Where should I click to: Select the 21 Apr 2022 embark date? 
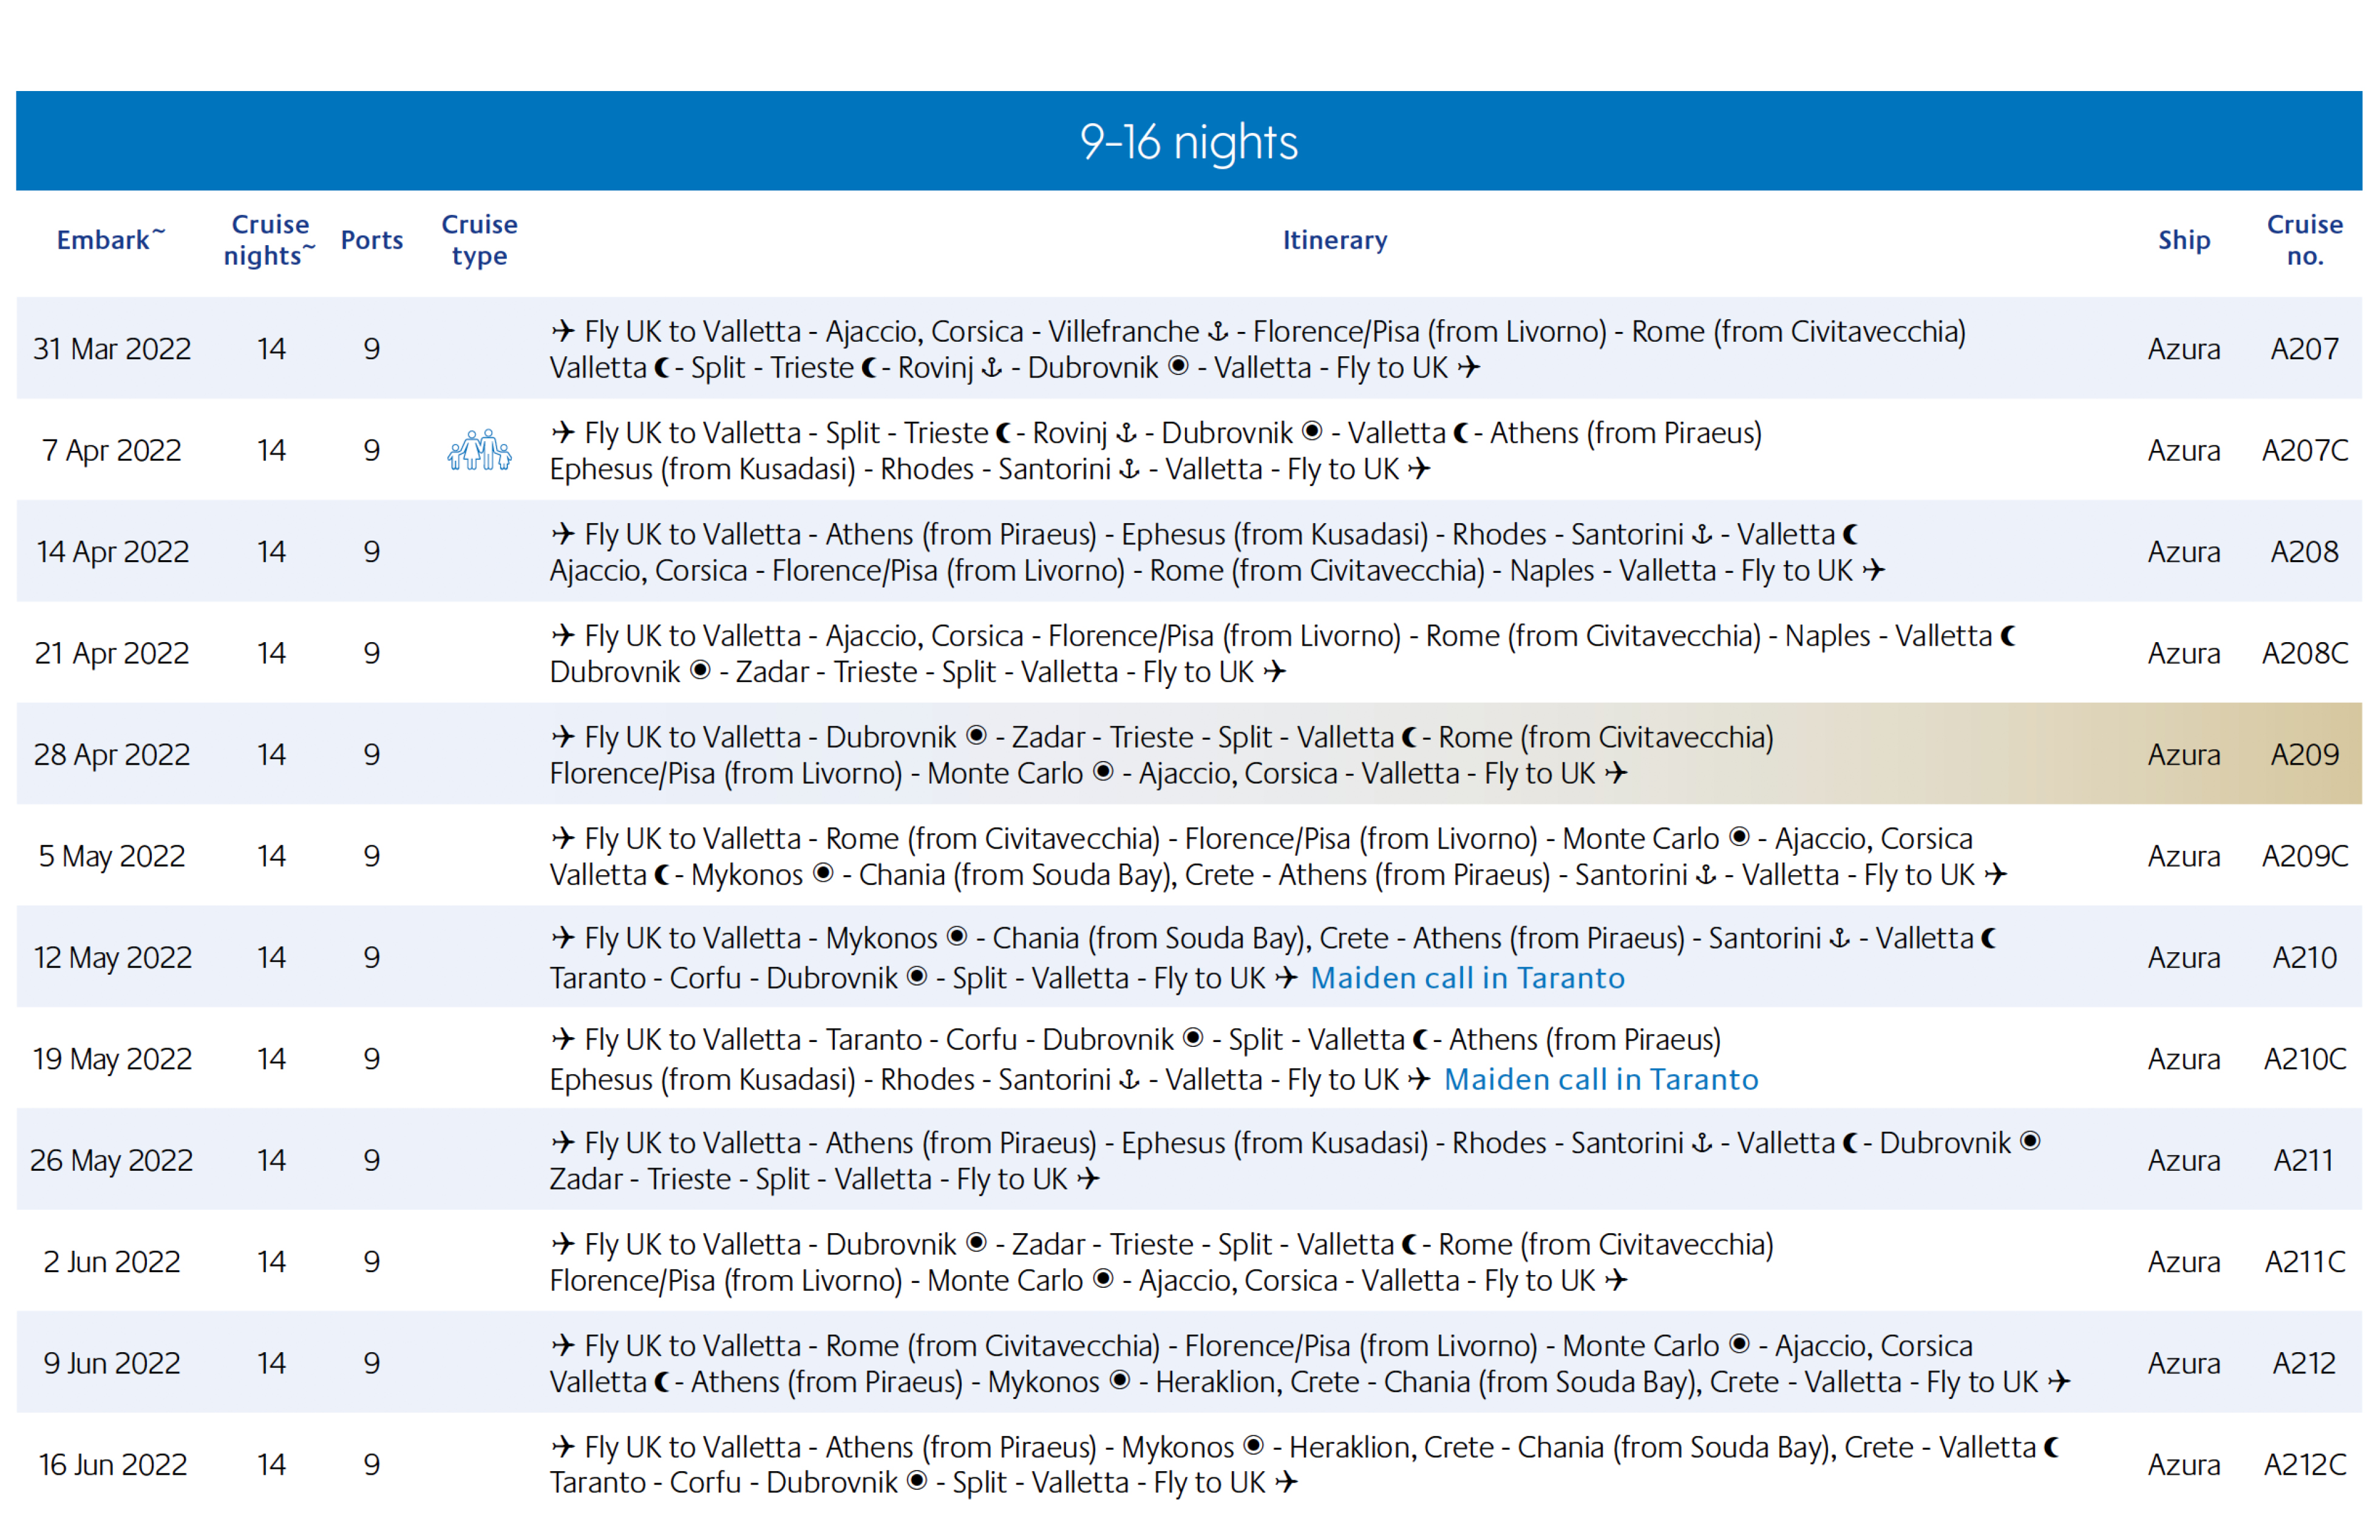[x=112, y=653]
